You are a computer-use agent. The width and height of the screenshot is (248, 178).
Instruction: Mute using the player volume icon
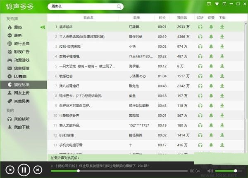click(x=210, y=171)
